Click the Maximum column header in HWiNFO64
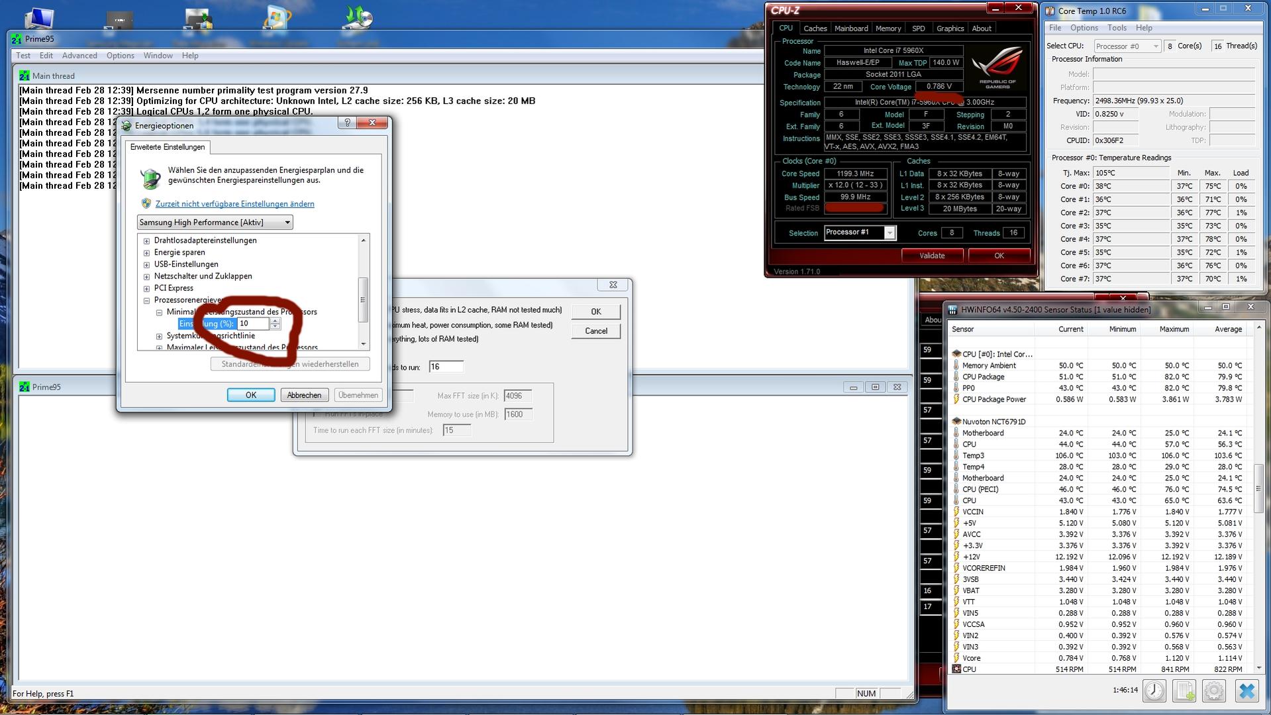The image size is (1271, 715). tap(1174, 329)
